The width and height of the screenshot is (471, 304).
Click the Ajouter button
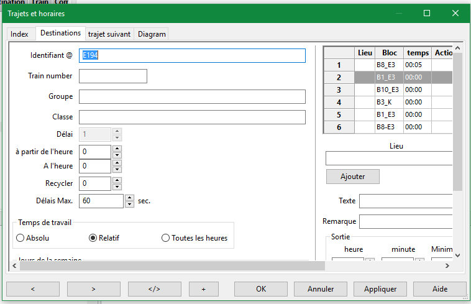[x=352, y=177]
